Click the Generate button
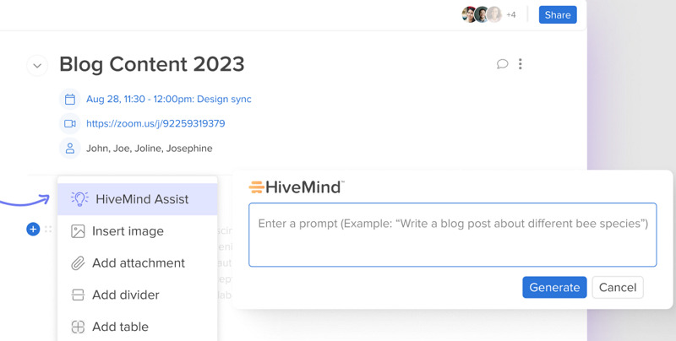This screenshot has width=676, height=341. [554, 287]
